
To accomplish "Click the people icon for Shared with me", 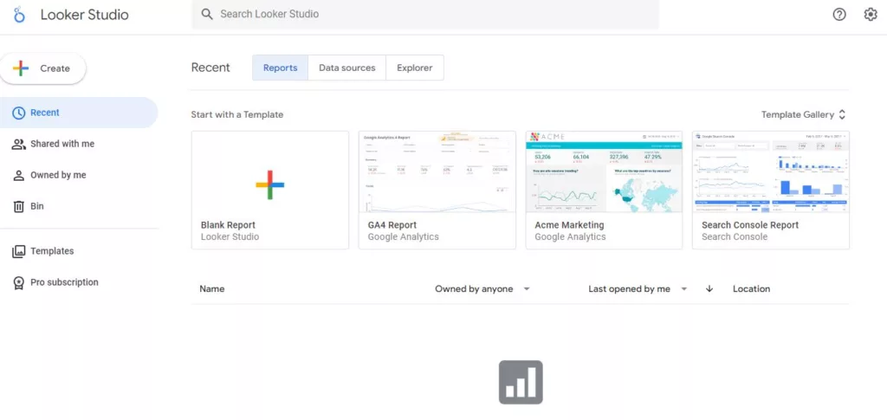I will point(19,144).
